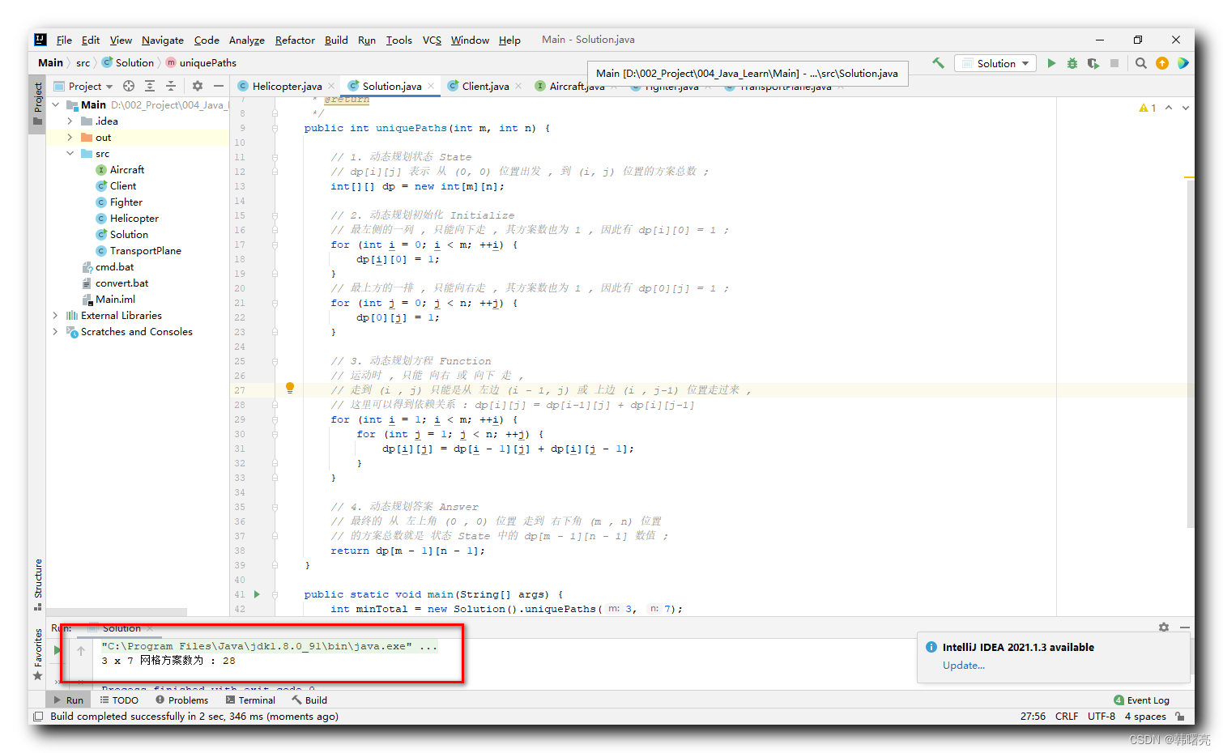Click tool windows quick access icon in status bar
The height and width of the screenshot is (753, 1223).
point(38,717)
